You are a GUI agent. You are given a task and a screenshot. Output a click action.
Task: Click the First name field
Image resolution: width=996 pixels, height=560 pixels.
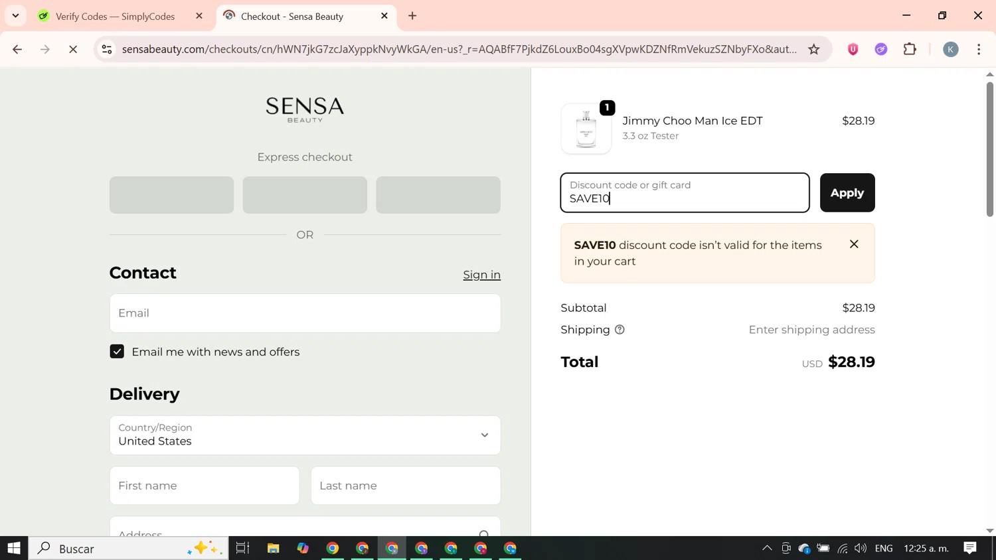point(205,486)
